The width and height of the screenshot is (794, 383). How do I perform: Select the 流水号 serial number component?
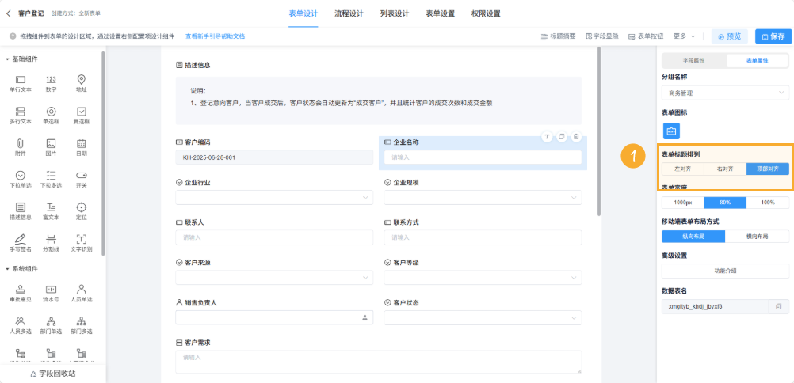click(51, 294)
